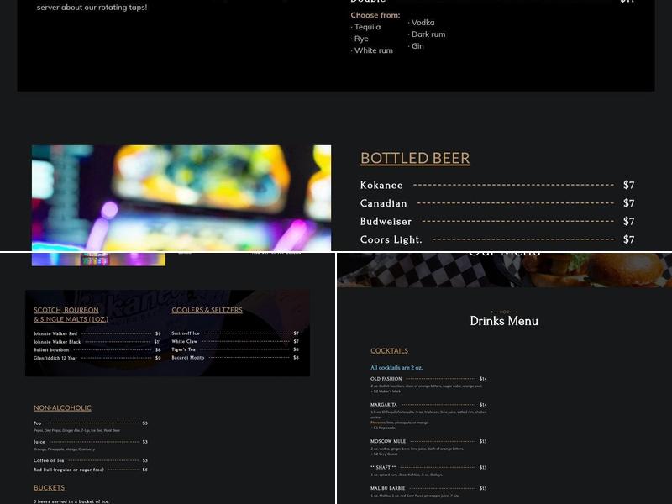Viewport: 672px width, 504px height.
Task: Select the Budweiser beer listing
Action: pos(388,221)
